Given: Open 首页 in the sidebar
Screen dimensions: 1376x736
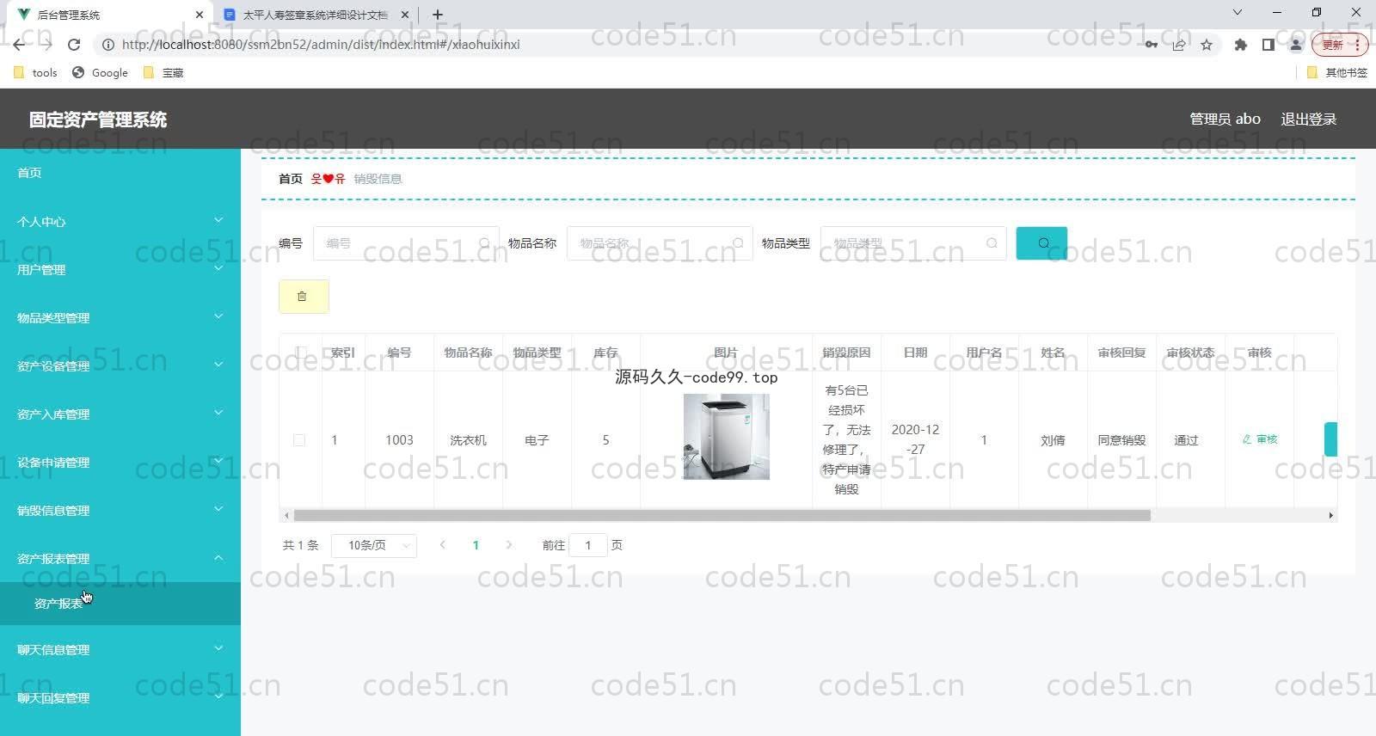Looking at the screenshot, I should point(120,173).
